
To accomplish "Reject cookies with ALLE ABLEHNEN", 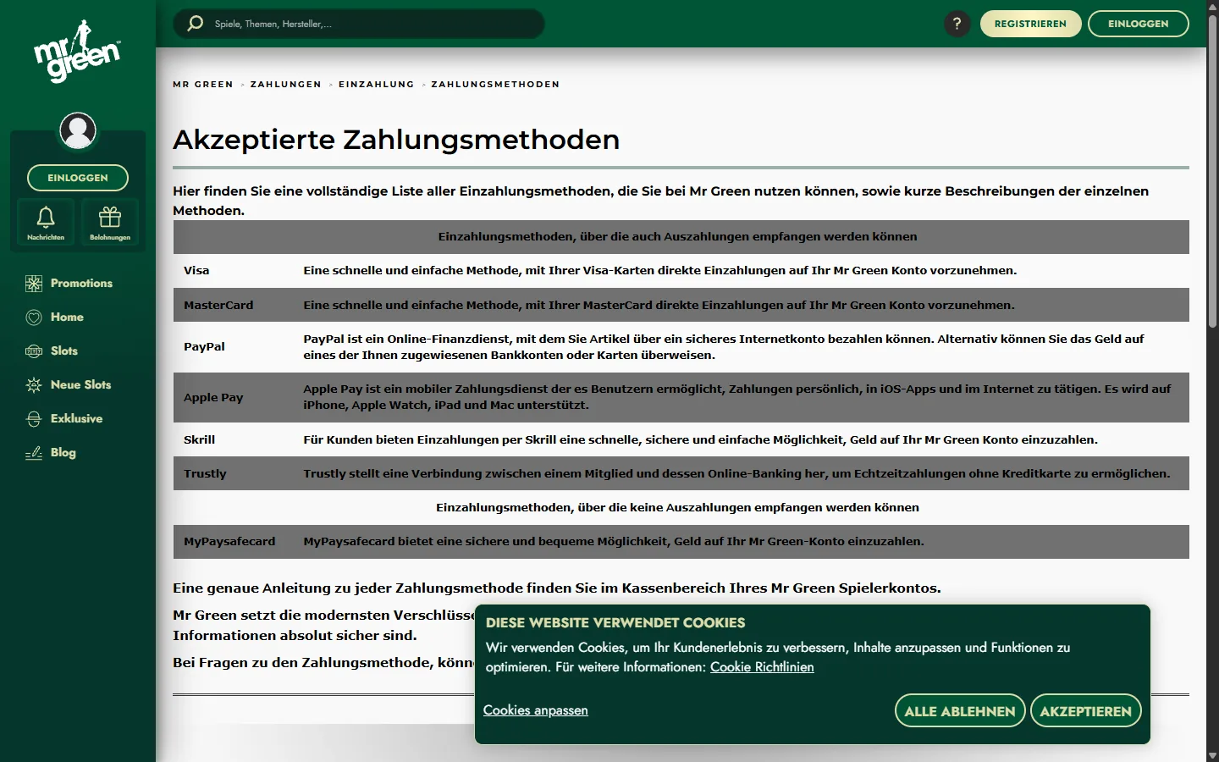I will tap(960, 711).
